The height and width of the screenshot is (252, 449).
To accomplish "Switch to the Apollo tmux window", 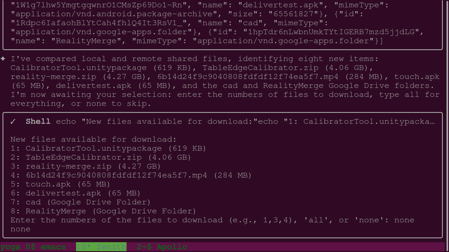I will (171, 247).
